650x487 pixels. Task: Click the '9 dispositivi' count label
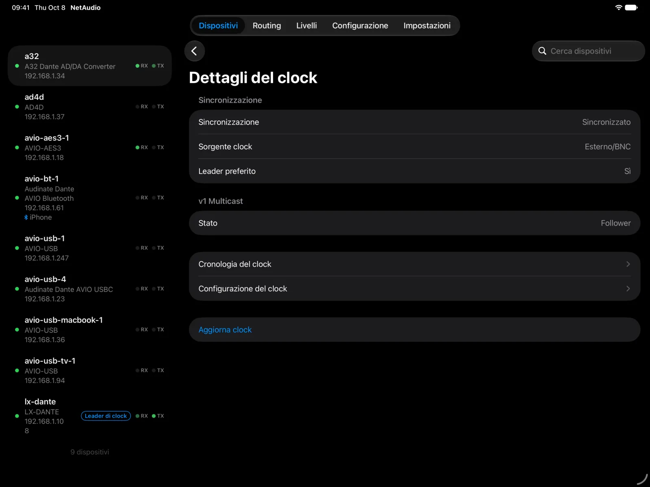[x=90, y=452]
